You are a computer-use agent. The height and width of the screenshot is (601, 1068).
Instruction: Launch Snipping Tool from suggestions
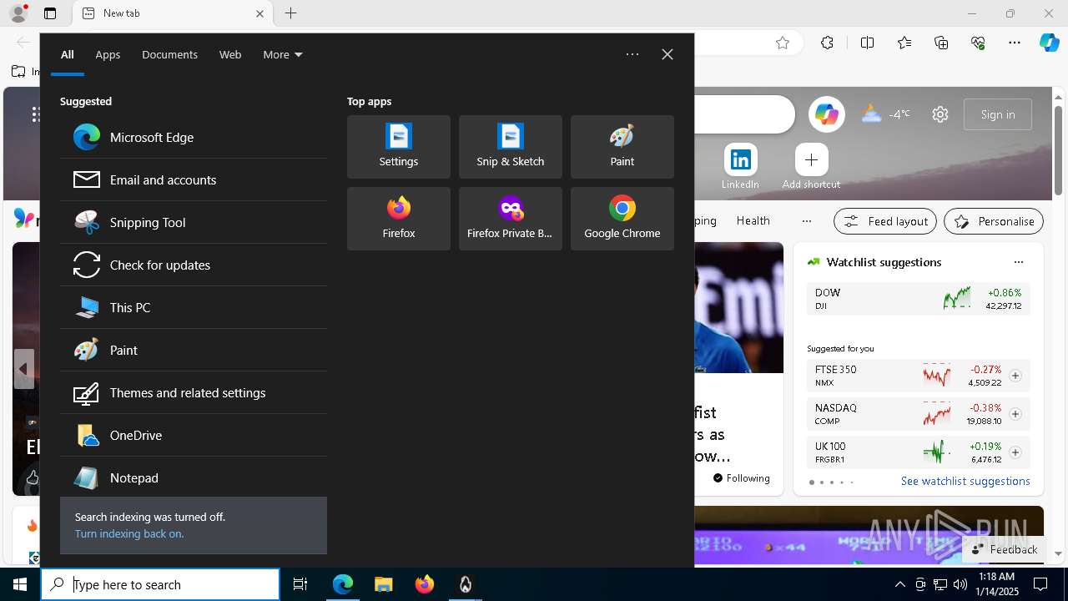[194, 222]
